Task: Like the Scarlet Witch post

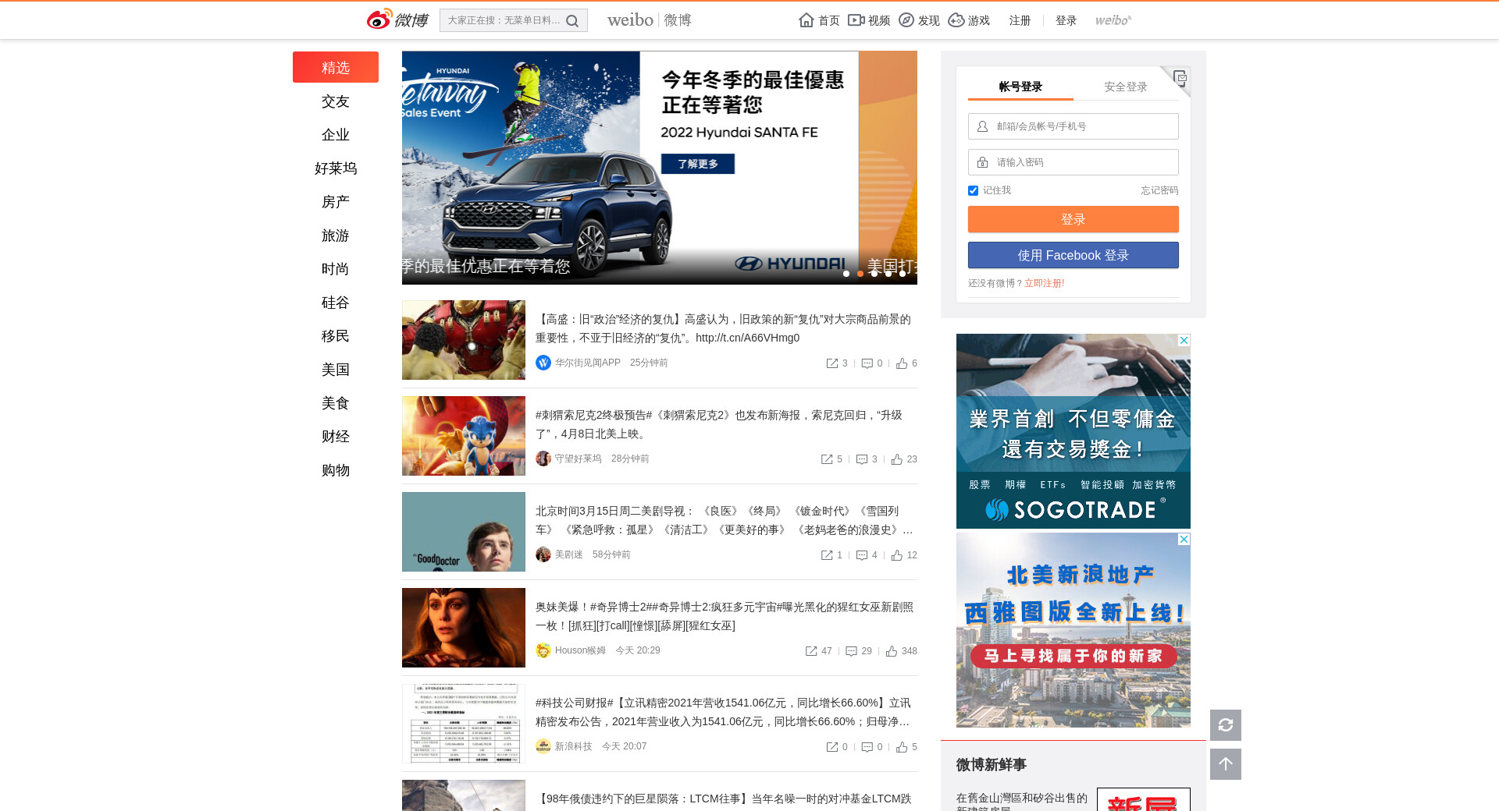Action: pos(892,651)
